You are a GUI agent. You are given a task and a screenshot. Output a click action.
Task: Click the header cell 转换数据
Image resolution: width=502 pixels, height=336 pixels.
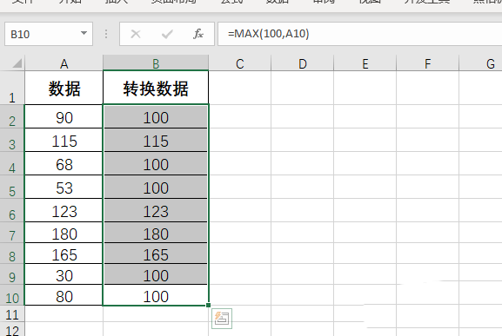click(156, 88)
